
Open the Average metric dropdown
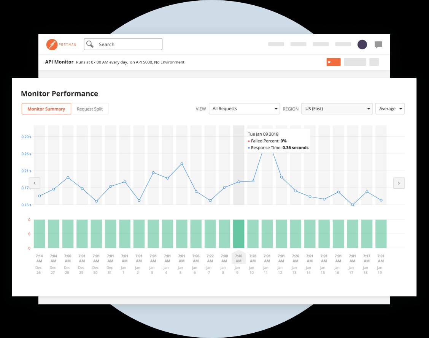[x=390, y=109]
